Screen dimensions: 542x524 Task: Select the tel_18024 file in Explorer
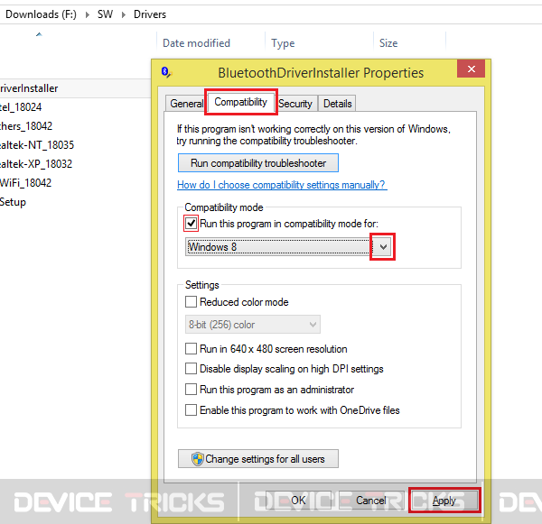[x=21, y=107]
